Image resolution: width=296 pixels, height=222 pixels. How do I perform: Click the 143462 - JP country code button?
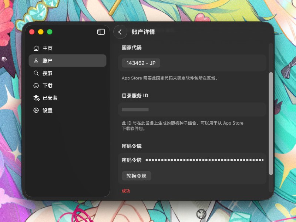pos(141,63)
